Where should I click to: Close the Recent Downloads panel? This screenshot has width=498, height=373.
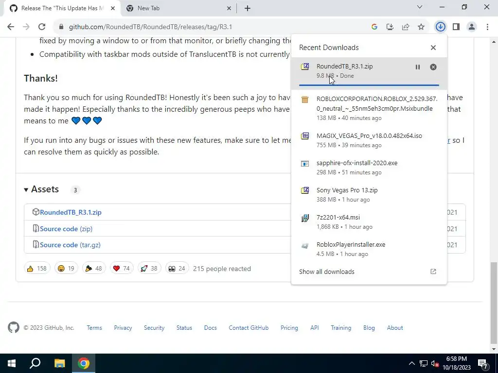point(433,48)
